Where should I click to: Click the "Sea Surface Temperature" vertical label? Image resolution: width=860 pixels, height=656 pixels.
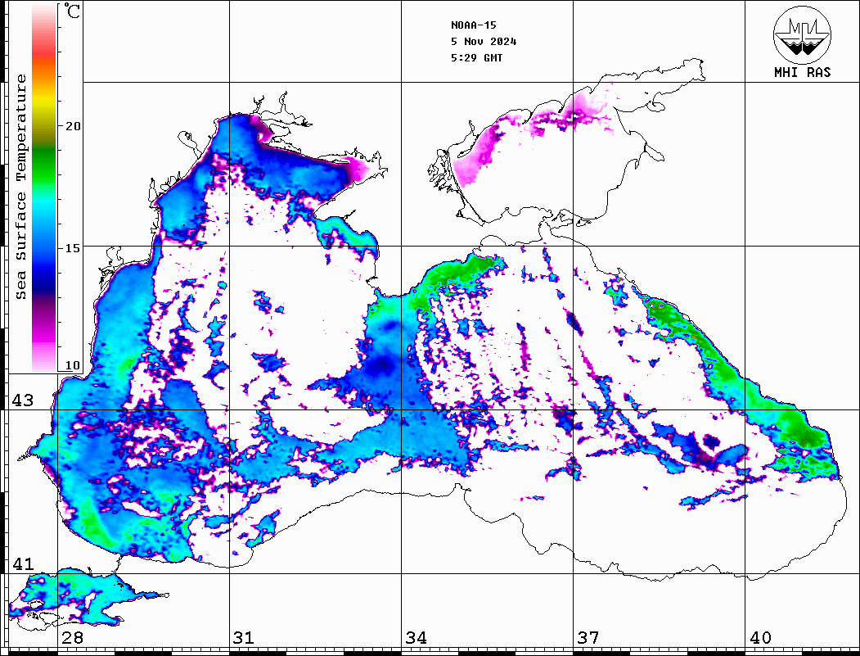[20, 187]
